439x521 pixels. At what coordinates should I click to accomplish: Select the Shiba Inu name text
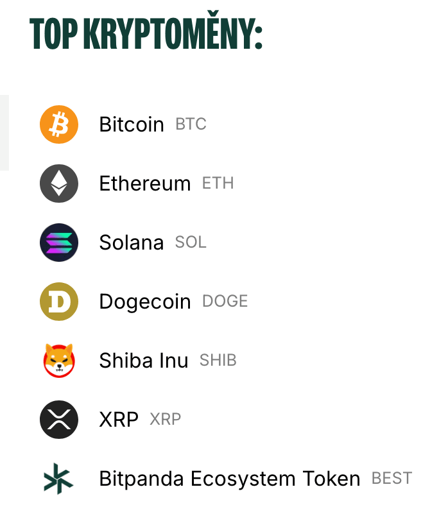144,361
